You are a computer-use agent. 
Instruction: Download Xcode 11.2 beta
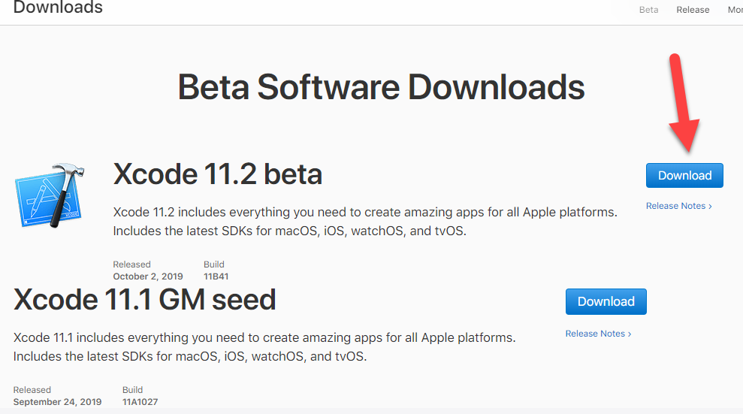(684, 175)
